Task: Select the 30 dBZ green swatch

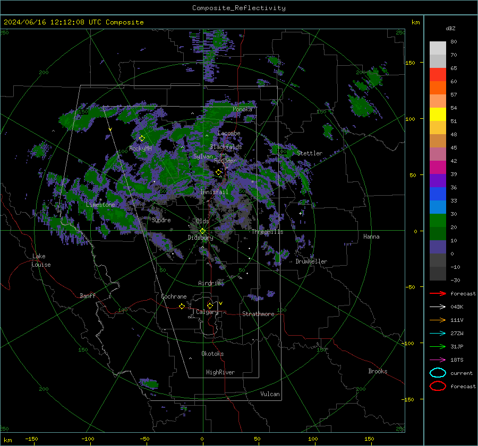Action: pyautogui.click(x=438, y=220)
